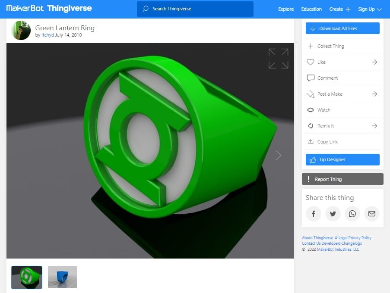The image size is (390, 293).
Task: Open the Explore menu
Action: click(285, 9)
